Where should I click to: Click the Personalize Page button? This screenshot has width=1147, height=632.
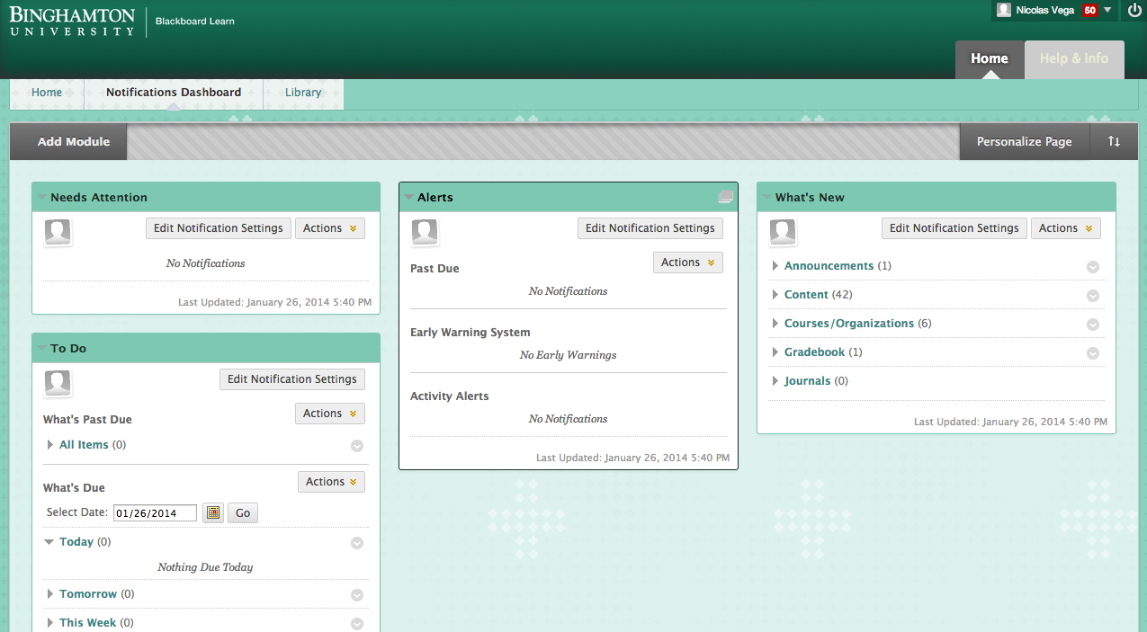(x=1024, y=142)
